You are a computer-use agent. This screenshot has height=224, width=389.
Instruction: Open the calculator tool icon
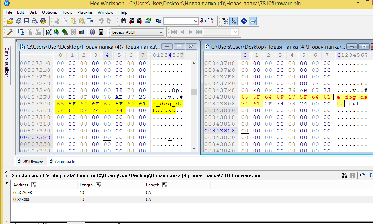[101, 32]
